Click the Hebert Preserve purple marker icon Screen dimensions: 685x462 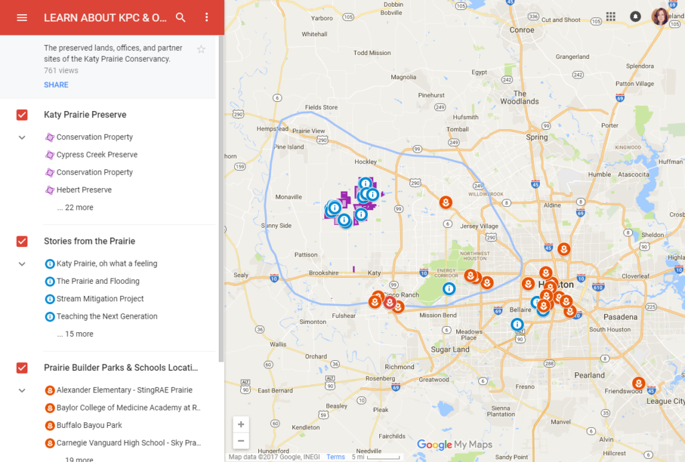[50, 189]
